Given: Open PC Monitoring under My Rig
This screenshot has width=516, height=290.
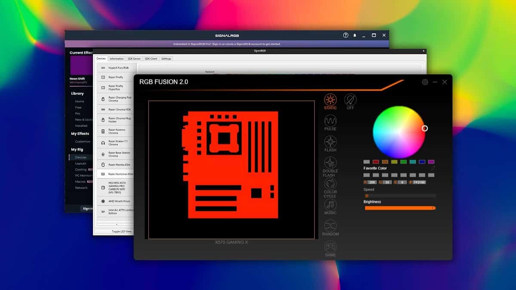Looking at the screenshot, I should [83, 175].
